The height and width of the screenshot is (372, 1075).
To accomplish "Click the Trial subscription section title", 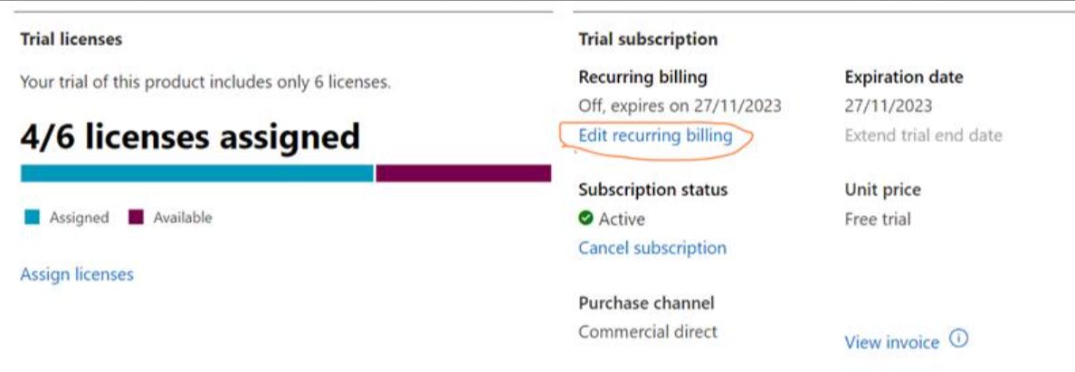I will [647, 40].
